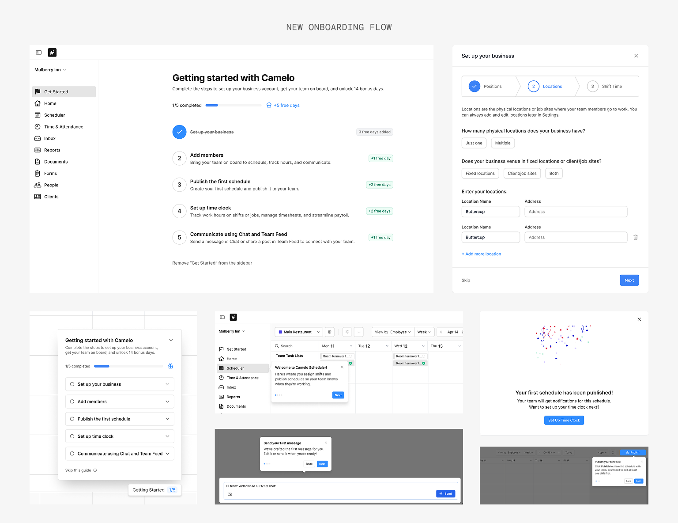This screenshot has height=523, width=678.
Task: Click the gift icon in the small checklist card
Action: click(x=170, y=366)
